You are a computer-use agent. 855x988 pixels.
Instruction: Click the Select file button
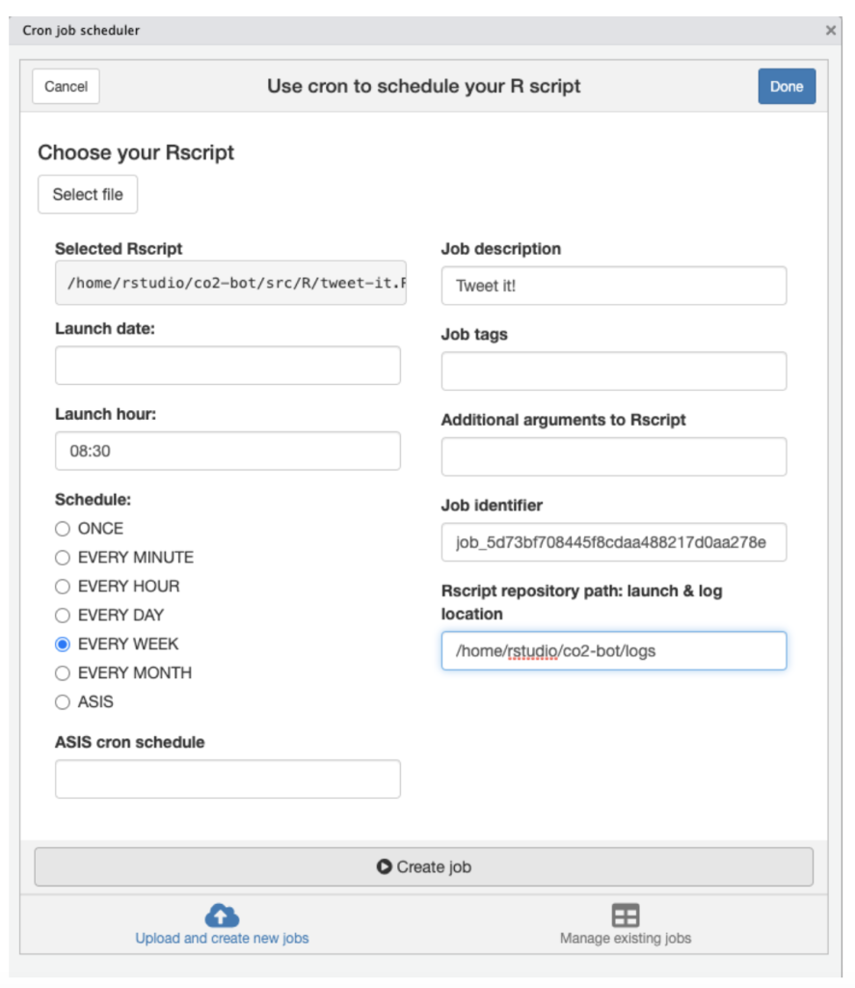coord(87,194)
